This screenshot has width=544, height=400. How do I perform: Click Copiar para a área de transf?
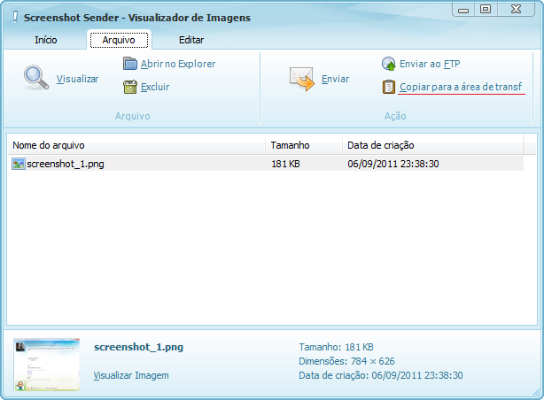tap(461, 87)
